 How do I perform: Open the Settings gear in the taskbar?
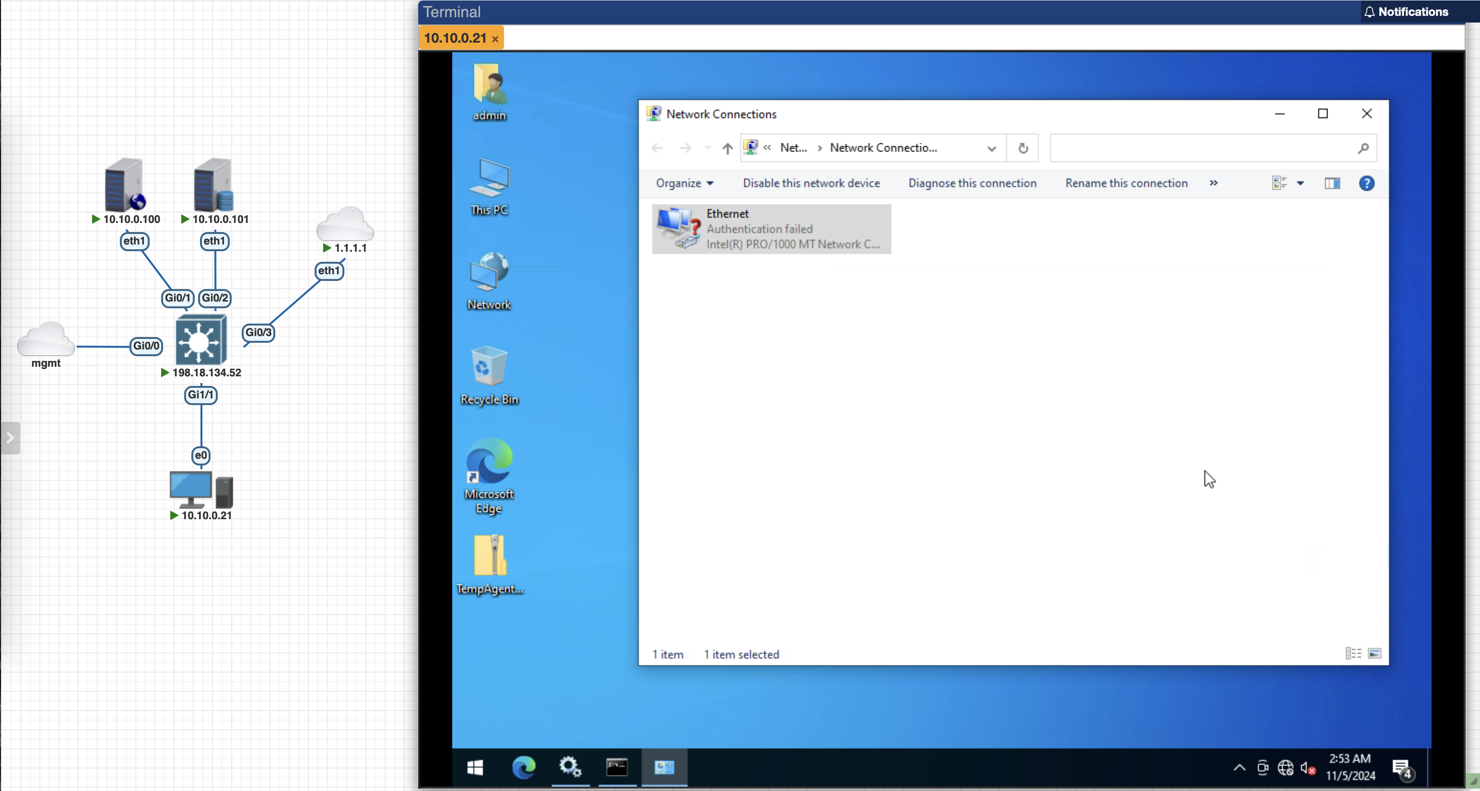(570, 767)
